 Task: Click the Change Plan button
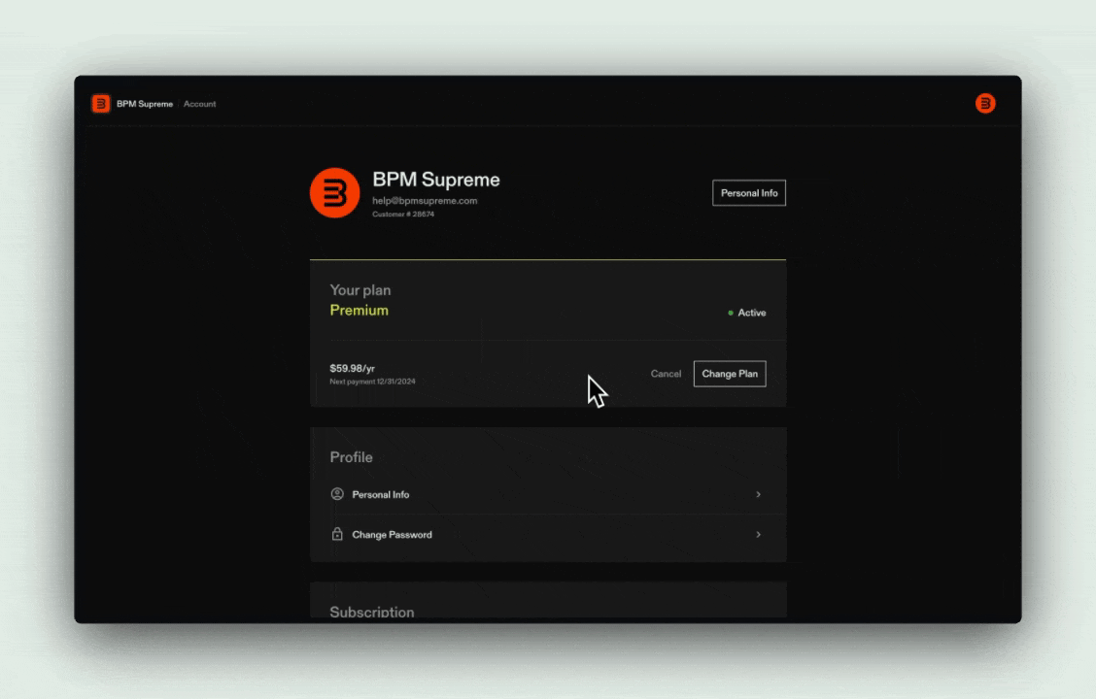pyautogui.click(x=730, y=374)
